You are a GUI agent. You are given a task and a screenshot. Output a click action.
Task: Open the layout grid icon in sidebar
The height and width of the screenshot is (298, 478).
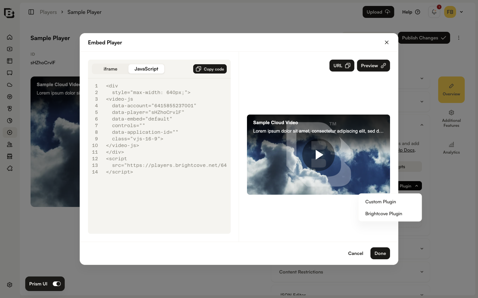pos(10,61)
